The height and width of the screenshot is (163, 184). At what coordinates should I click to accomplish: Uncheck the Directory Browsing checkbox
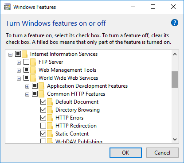coord(43,110)
